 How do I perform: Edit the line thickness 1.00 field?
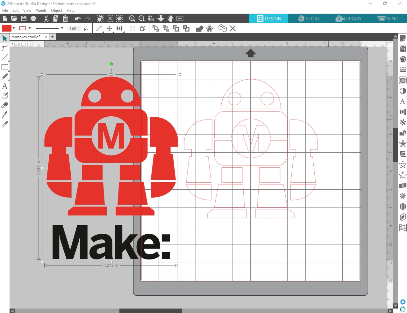[74, 28]
